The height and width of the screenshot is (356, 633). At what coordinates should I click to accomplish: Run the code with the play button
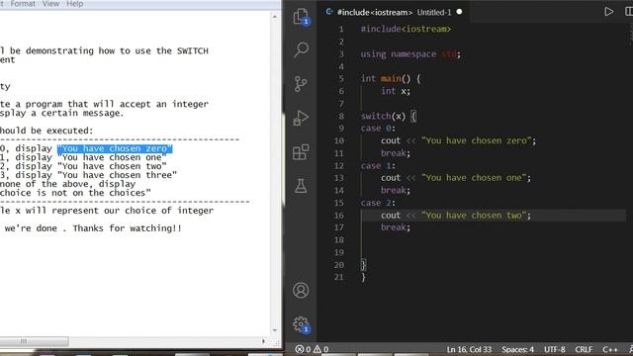pyautogui.click(x=609, y=12)
